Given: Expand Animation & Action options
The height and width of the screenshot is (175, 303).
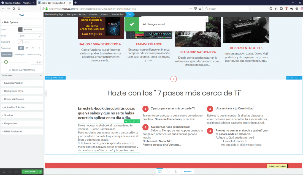Looking at the screenshot, I should [x=22, y=107].
